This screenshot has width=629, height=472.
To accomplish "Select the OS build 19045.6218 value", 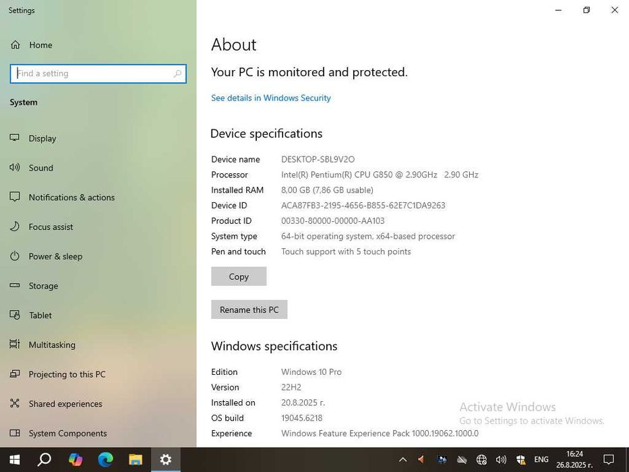I will (301, 418).
